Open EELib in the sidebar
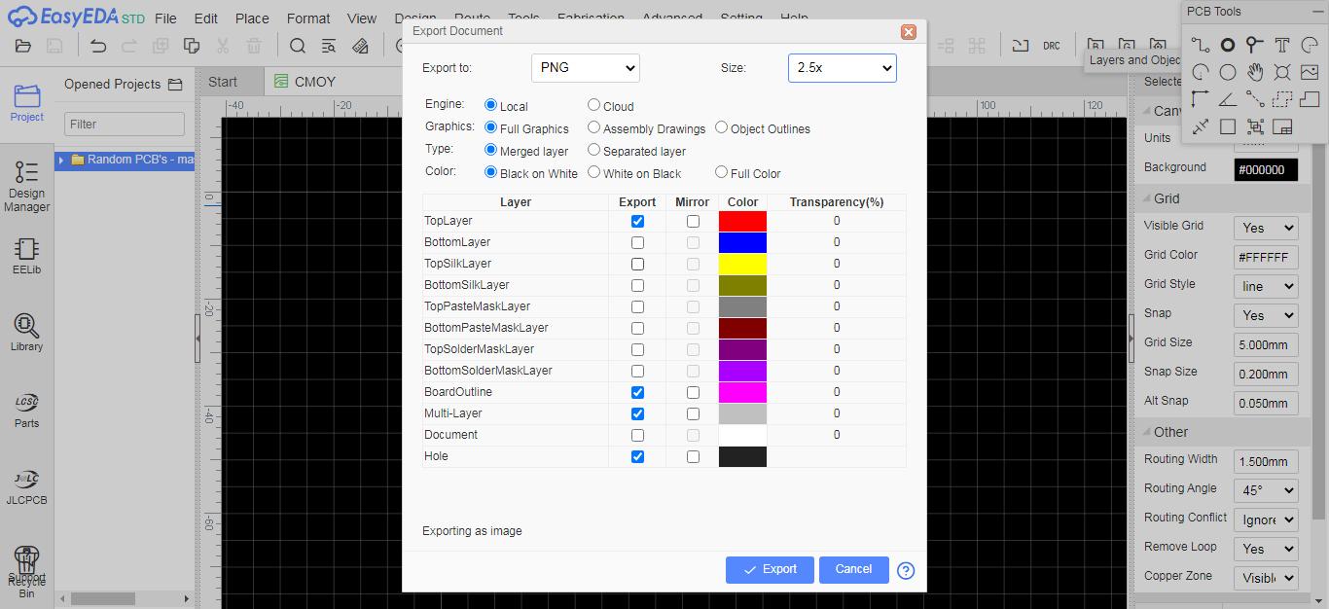The height and width of the screenshot is (609, 1329). pos(27,256)
